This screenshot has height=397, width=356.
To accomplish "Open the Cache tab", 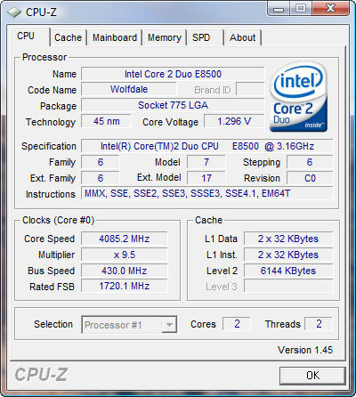I will pos(68,38).
